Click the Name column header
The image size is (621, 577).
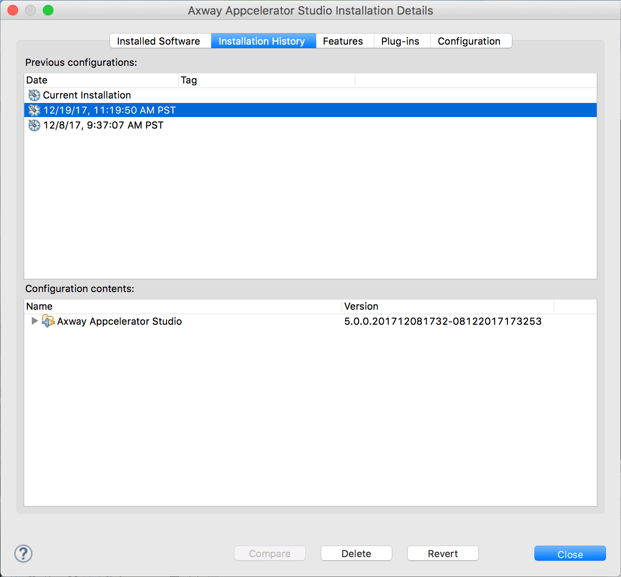(183, 307)
